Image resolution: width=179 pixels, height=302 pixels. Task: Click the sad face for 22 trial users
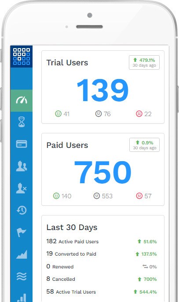(x=139, y=113)
